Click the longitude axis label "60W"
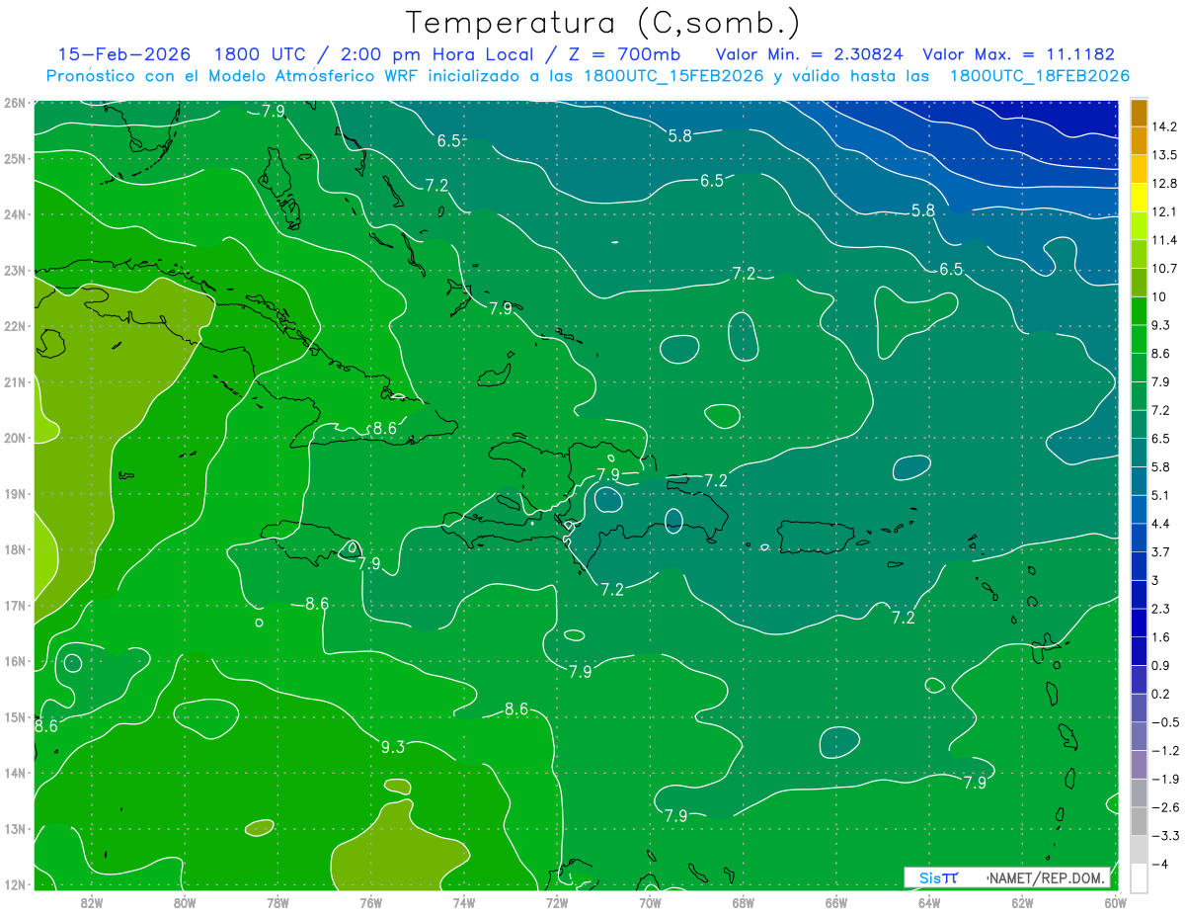The width and height of the screenshot is (1185, 916). point(1116,903)
